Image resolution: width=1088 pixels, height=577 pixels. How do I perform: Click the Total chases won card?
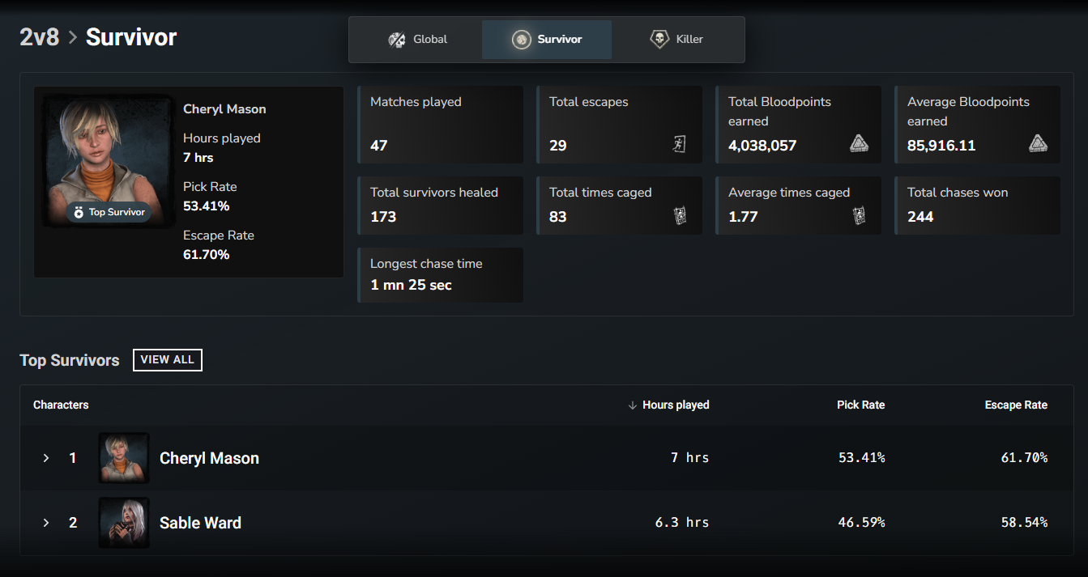(x=977, y=206)
